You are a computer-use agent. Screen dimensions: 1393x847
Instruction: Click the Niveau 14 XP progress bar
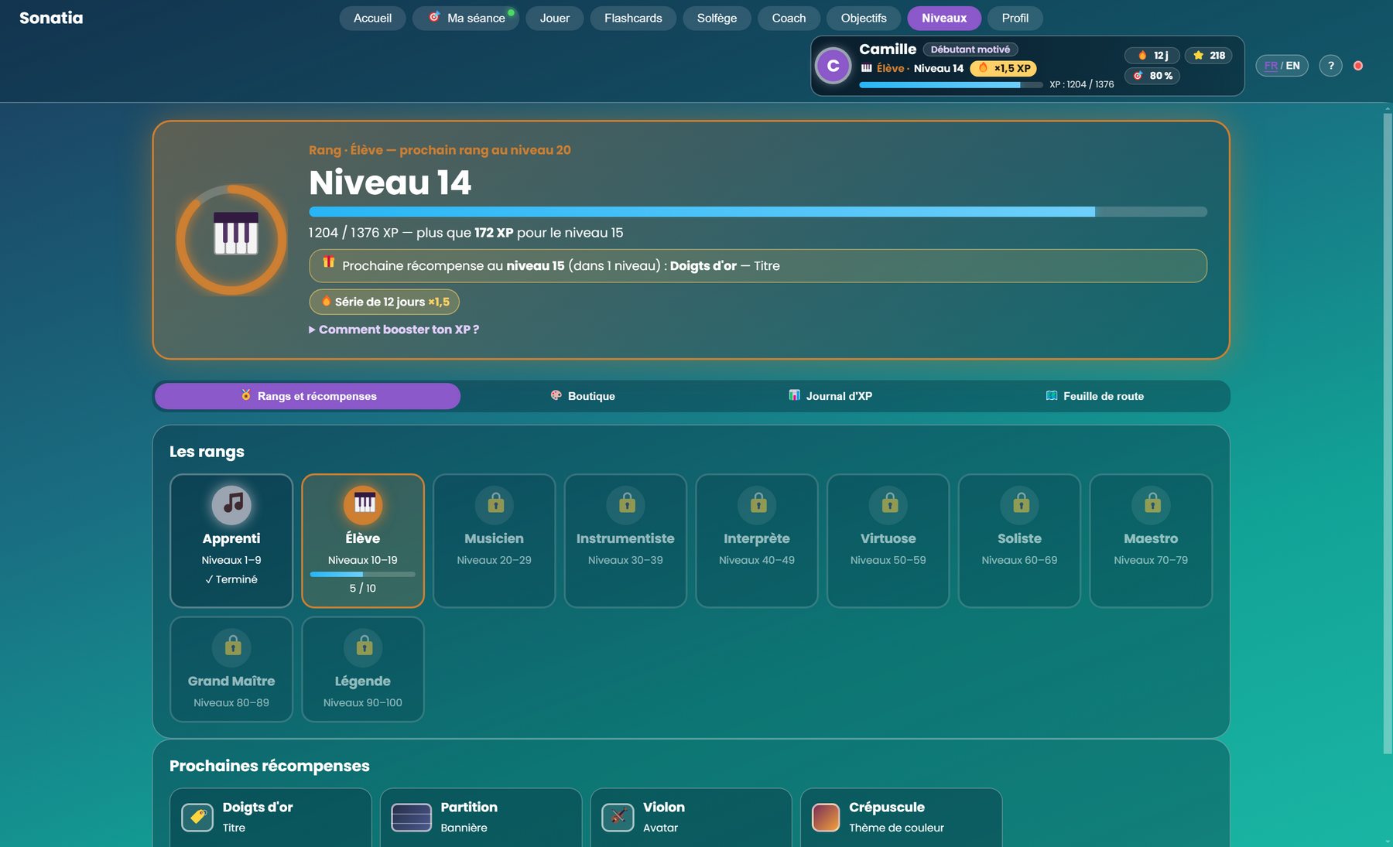pos(758,212)
